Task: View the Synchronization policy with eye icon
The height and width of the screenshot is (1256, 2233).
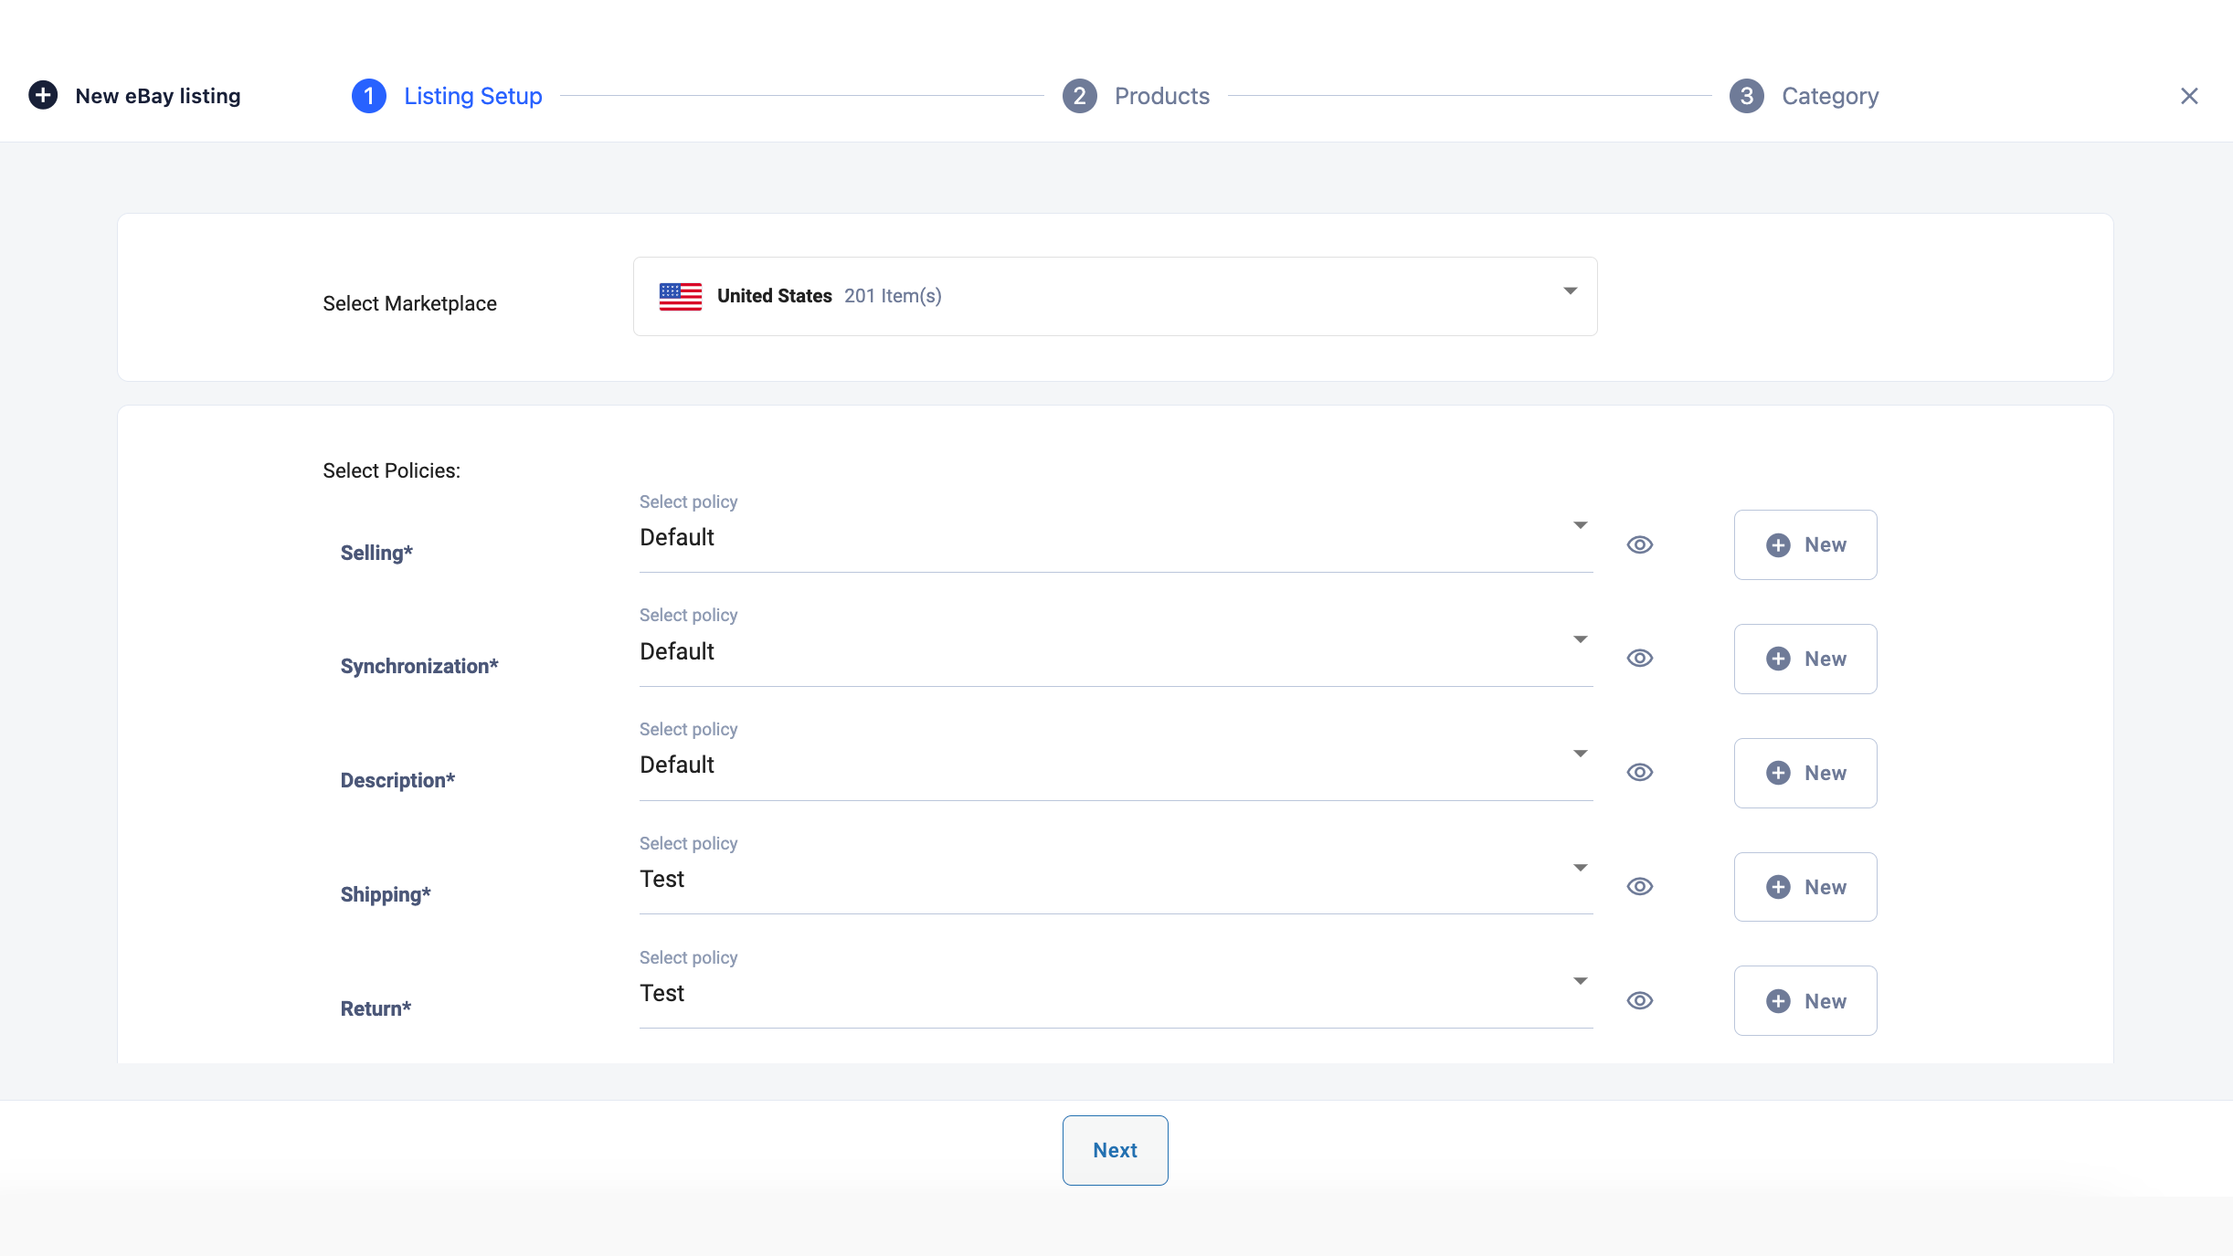Action: 1640,658
